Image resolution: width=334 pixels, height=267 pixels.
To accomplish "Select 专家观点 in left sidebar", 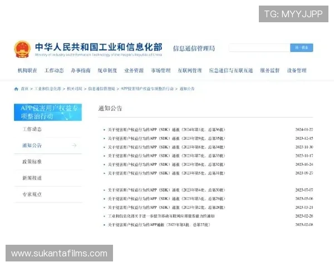I will [32, 194].
